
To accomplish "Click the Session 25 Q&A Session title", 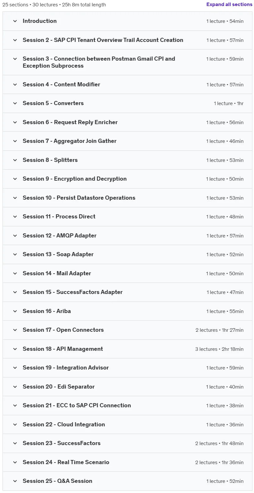I will (57, 481).
